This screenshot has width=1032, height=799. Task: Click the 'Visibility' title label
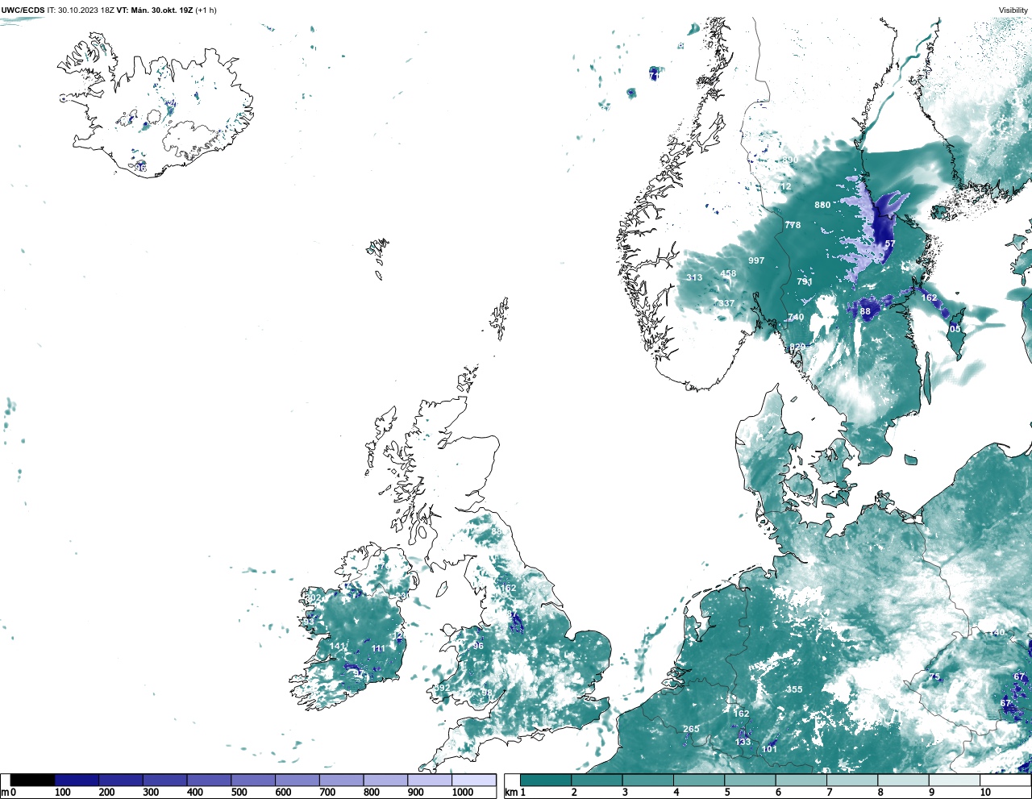click(1013, 10)
